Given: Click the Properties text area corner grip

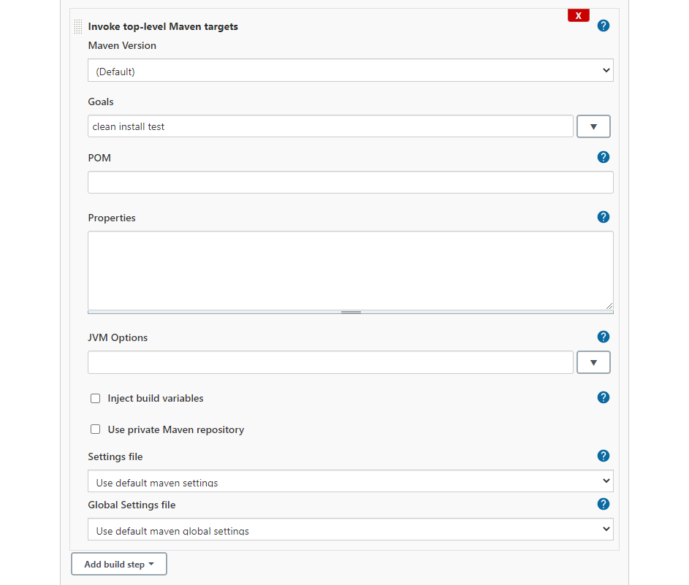Looking at the screenshot, I should point(609,306).
